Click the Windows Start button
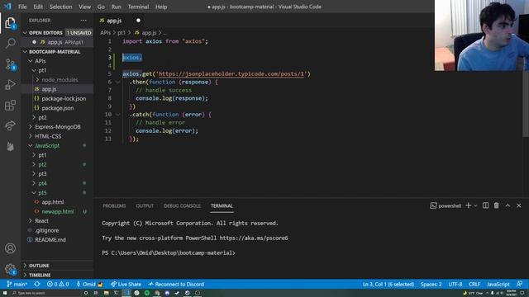The image size is (529, 297). 5,294
